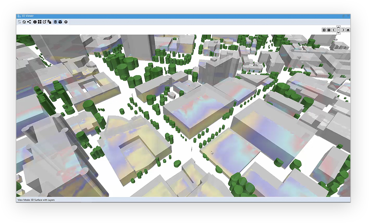Click the 'View Mode: 3D Surface with Layers' status text
Viewport: 369px width, 223px height.
click(36, 200)
